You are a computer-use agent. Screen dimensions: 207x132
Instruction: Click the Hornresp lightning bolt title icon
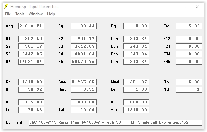tap(6, 7)
